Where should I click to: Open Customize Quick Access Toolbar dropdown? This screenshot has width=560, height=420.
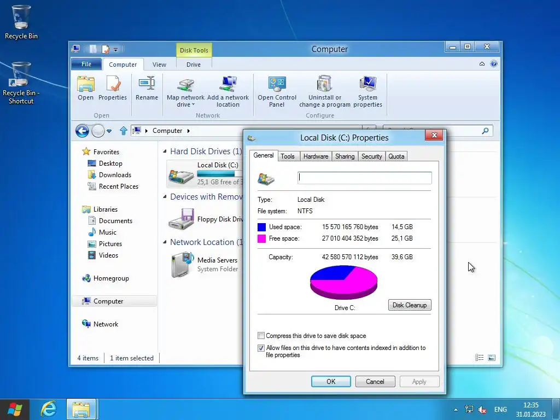(x=116, y=50)
